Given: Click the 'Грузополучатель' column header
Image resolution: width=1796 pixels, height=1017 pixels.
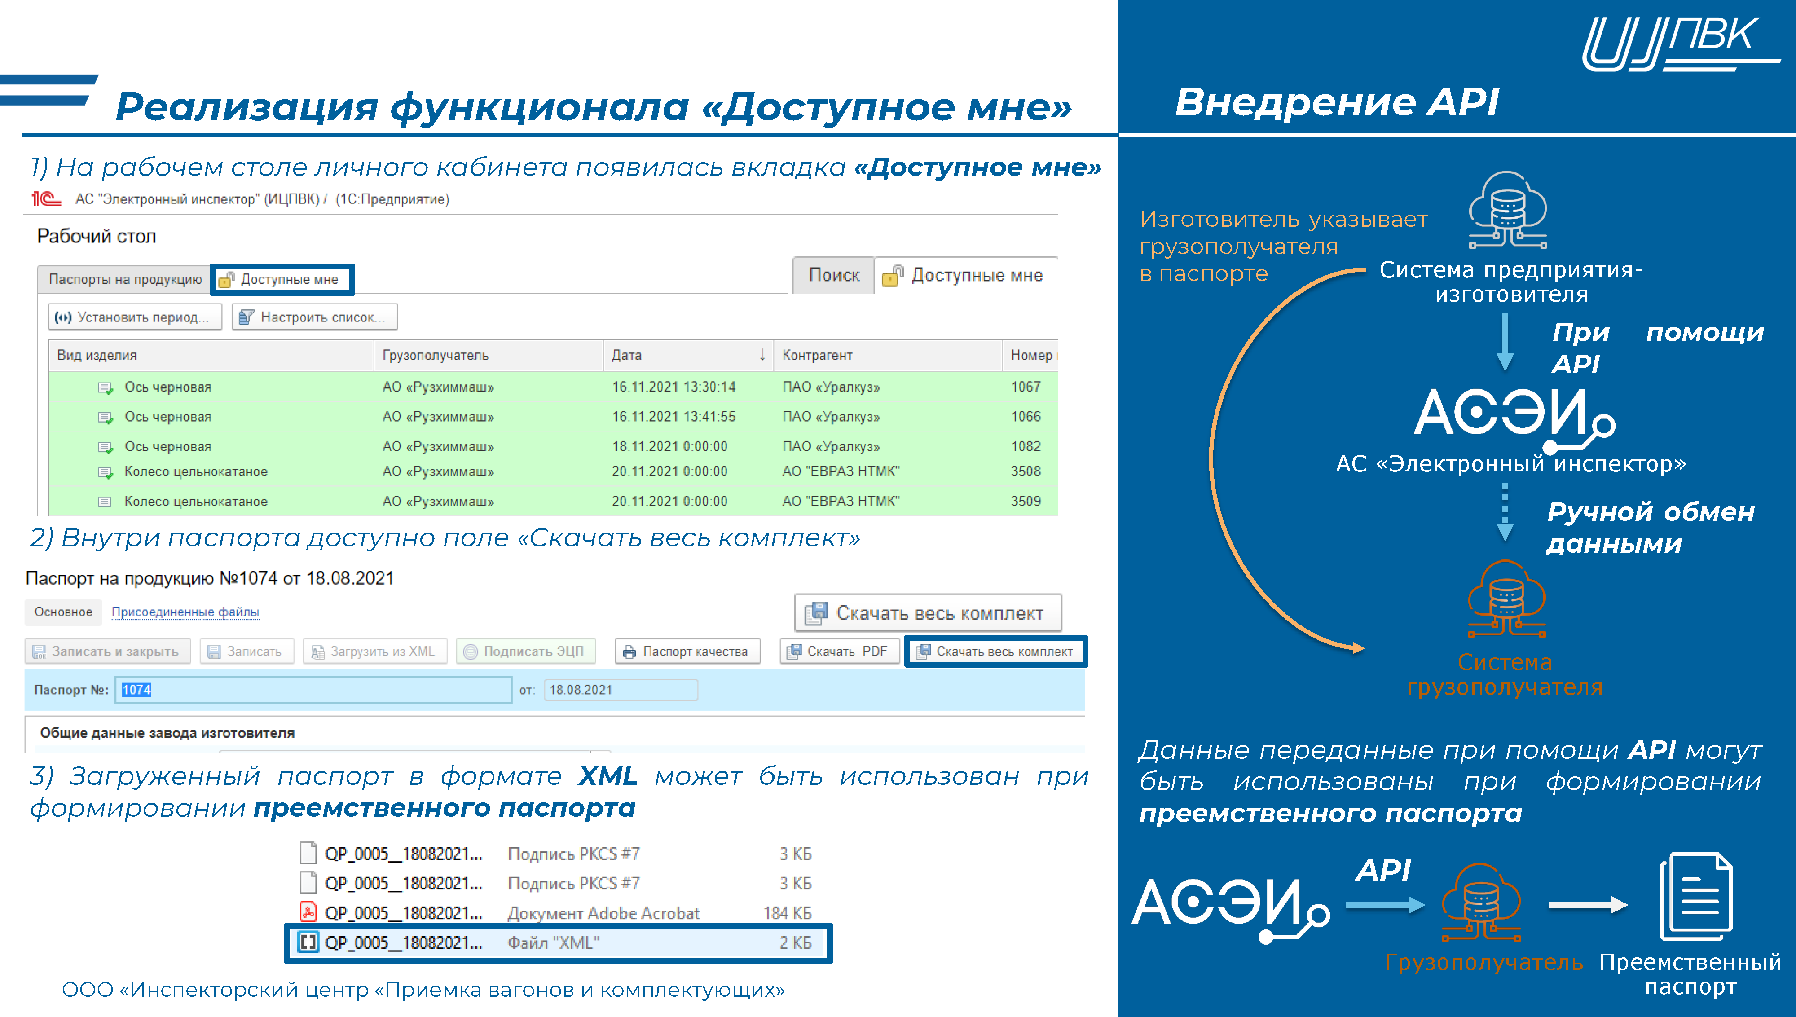Looking at the screenshot, I should click(x=489, y=355).
